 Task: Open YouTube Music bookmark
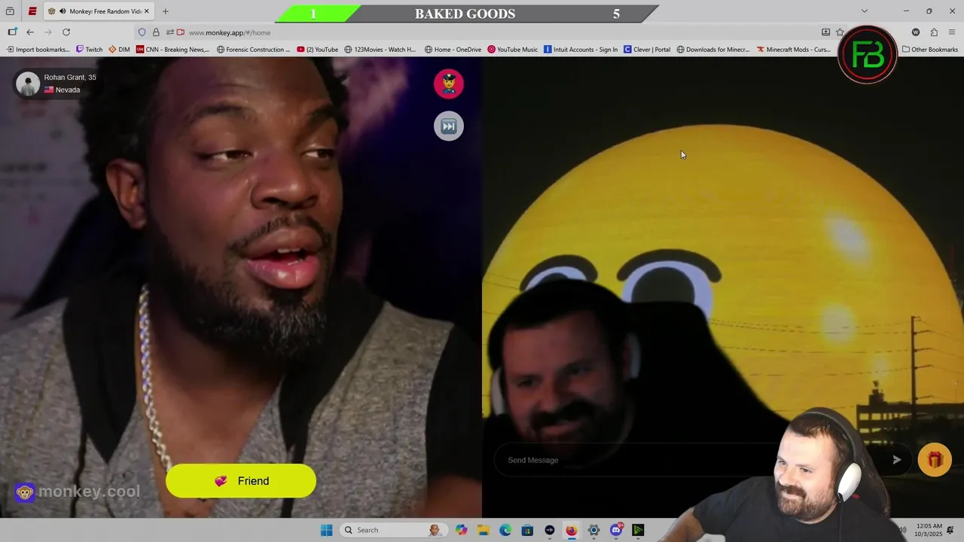pos(512,50)
